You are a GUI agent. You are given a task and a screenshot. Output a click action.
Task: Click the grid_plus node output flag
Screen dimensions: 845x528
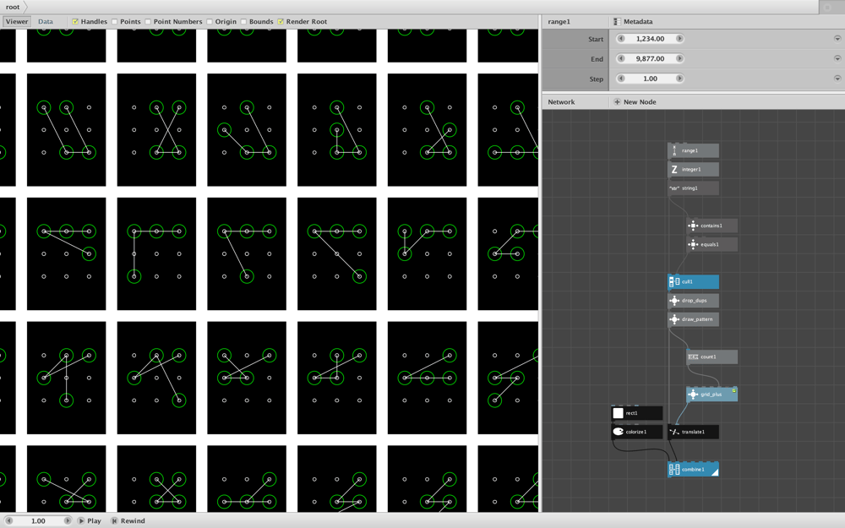click(734, 390)
